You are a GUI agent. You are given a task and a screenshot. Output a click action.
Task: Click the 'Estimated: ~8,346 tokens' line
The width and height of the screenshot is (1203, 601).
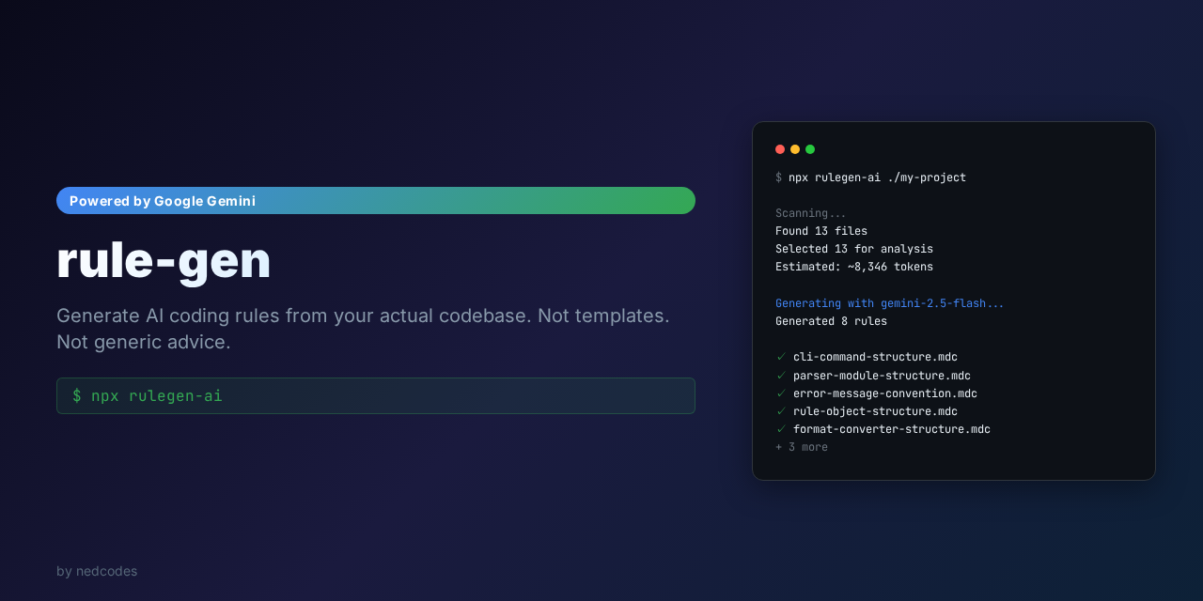[854, 267]
